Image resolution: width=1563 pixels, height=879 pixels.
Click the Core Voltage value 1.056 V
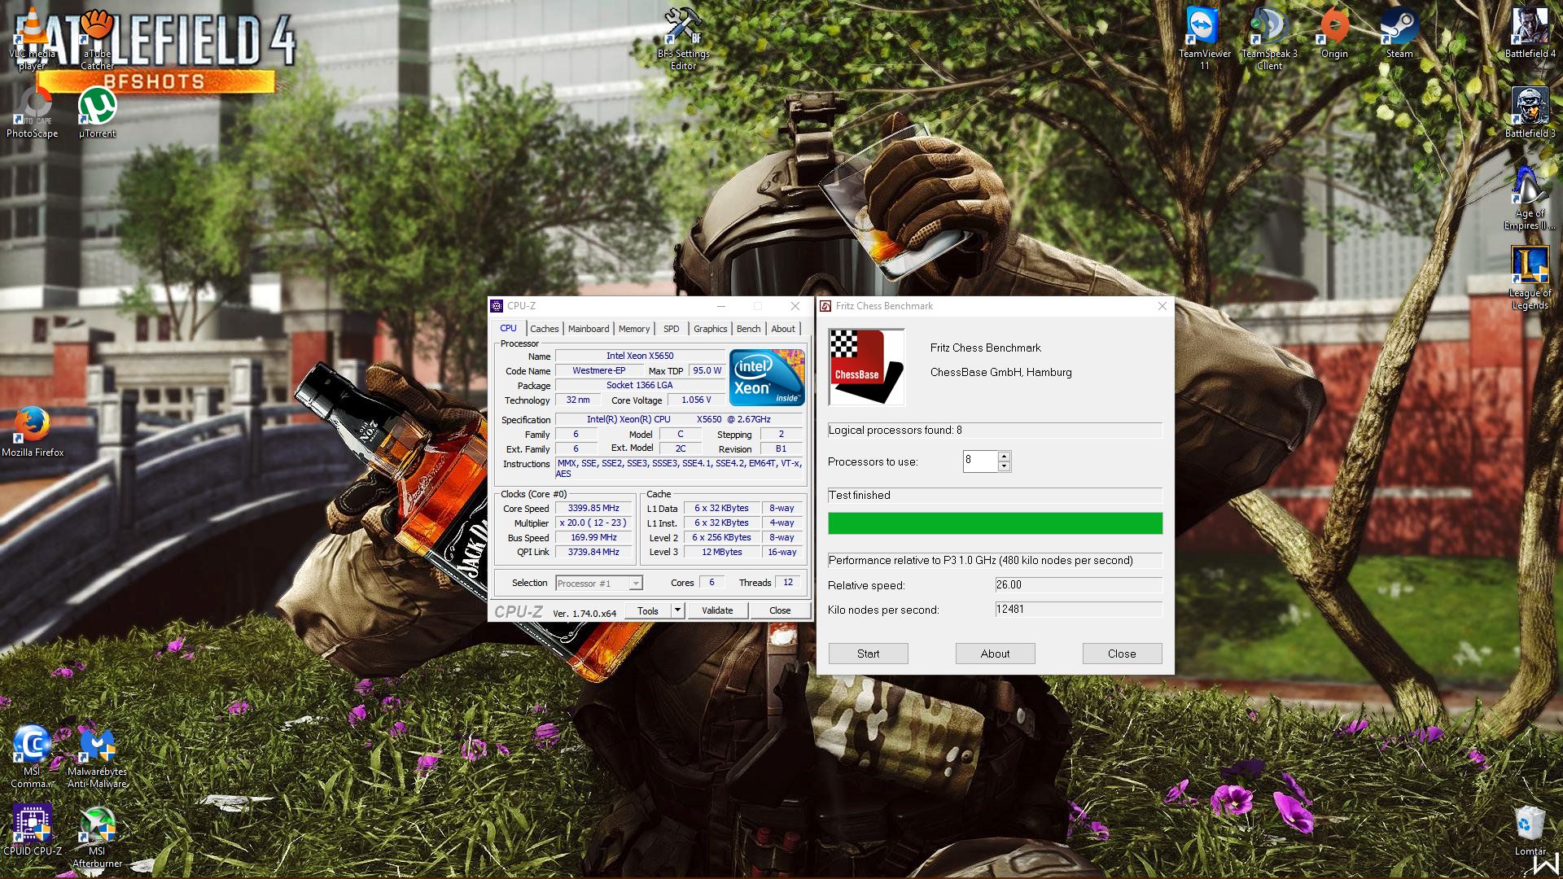click(x=696, y=400)
